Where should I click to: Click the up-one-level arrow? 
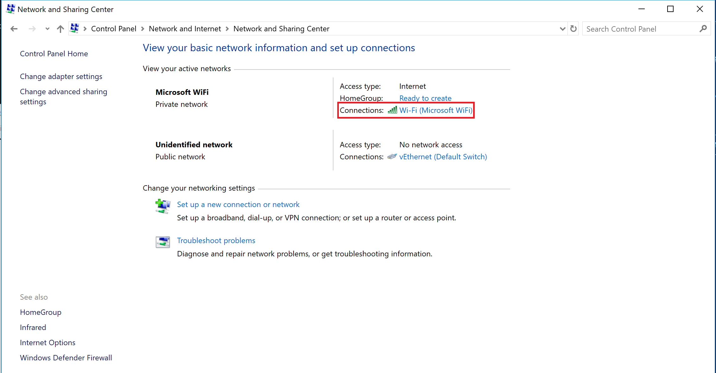click(x=60, y=29)
